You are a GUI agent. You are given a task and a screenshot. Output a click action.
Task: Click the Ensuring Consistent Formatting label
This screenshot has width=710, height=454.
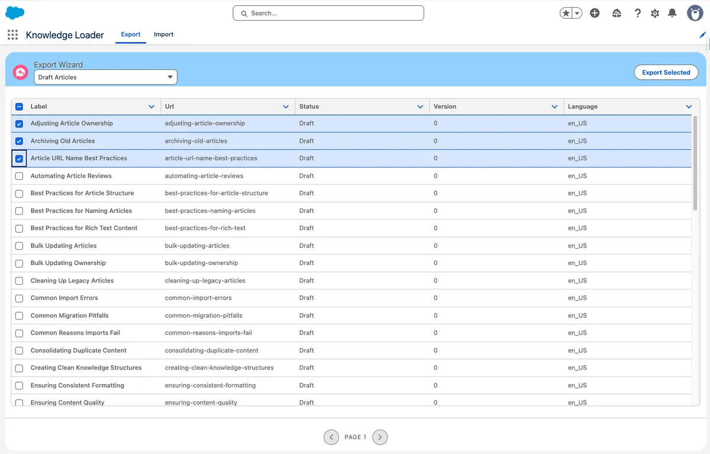[x=78, y=385]
